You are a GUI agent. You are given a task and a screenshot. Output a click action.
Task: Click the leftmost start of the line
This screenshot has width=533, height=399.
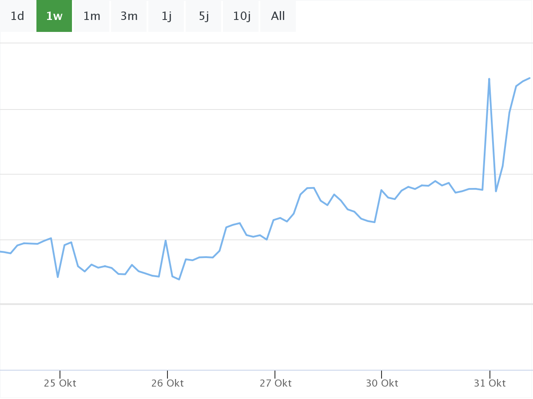pos(1,251)
